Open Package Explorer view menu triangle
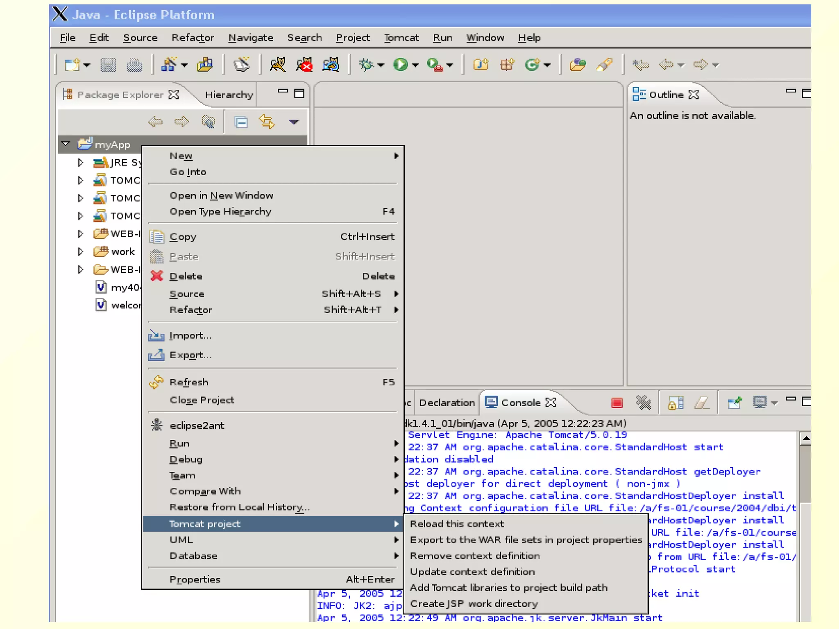This screenshot has width=839, height=629. pos(294,122)
